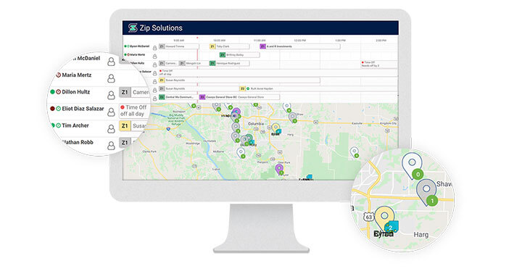Select the name Tim Archer in the zoomed list

[75, 125]
